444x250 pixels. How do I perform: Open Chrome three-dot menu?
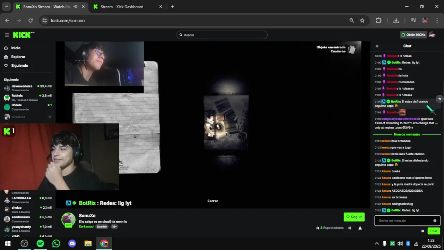pos(436,20)
